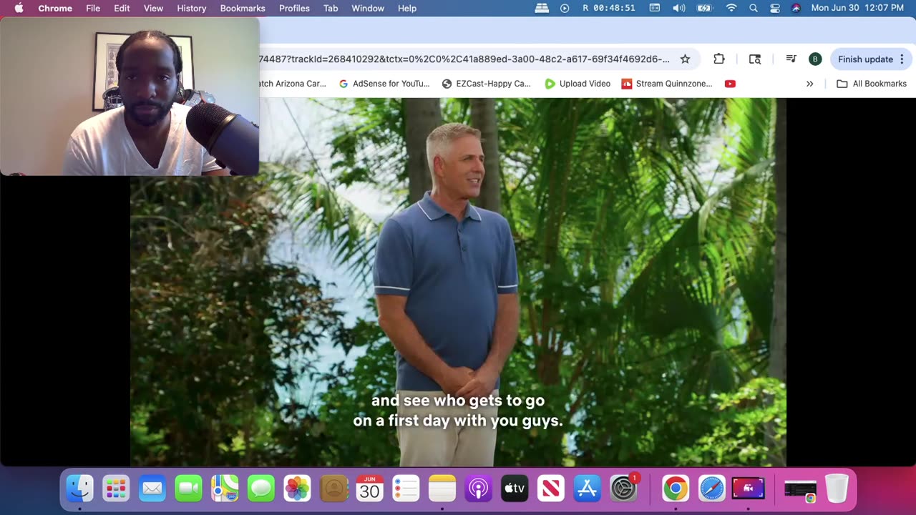Open Photos from the Dock

tap(297, 489)
